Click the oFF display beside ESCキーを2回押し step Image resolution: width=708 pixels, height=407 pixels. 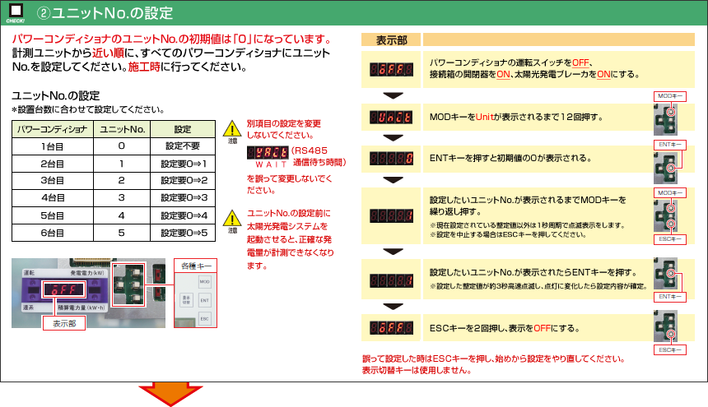click(392, 328)
